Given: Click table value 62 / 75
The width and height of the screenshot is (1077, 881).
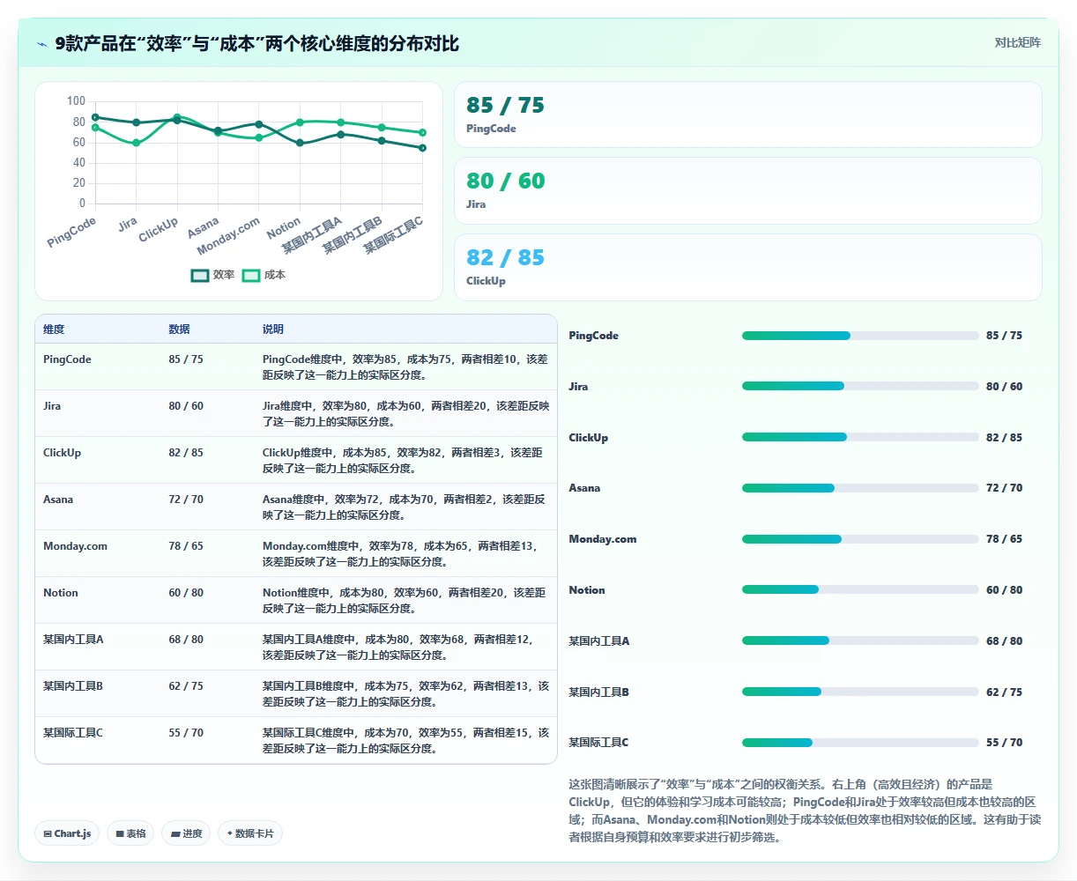Looking at the screenshot, I should 186,686.
